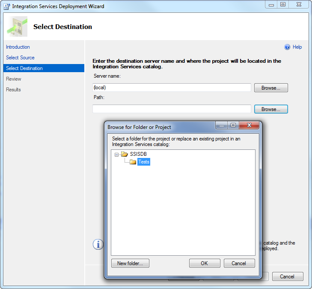Click the Tests folder icon
The image size is (312, 289).
tap(133, 162)
